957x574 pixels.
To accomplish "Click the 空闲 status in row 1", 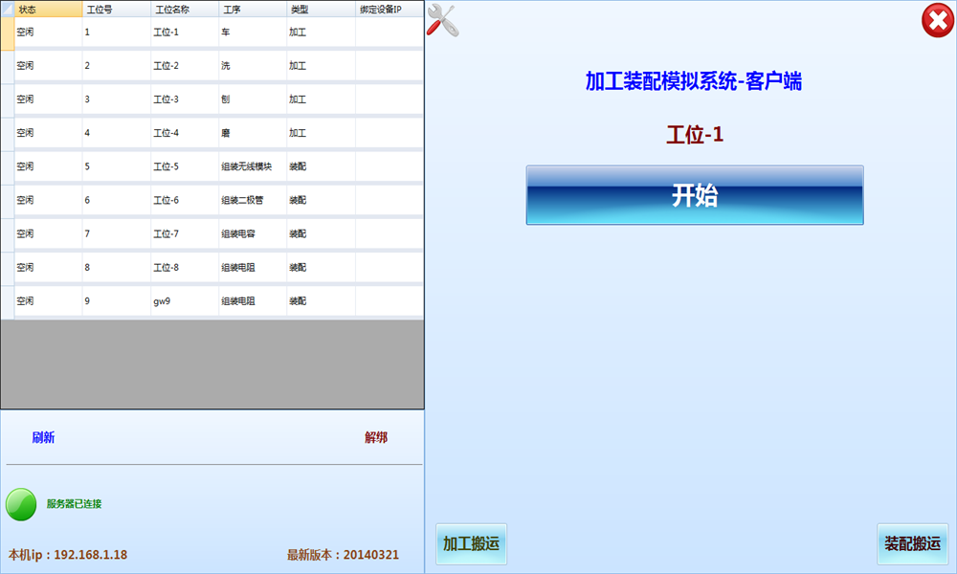I will pyautogui.click(x=48, y=32).
